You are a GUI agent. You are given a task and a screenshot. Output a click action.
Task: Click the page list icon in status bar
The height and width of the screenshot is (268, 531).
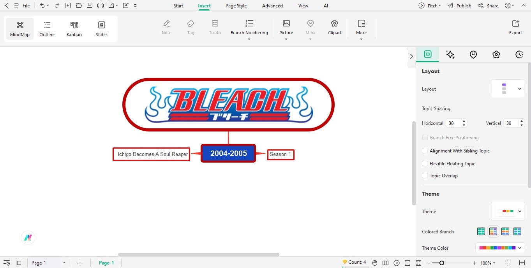point(7,263)
